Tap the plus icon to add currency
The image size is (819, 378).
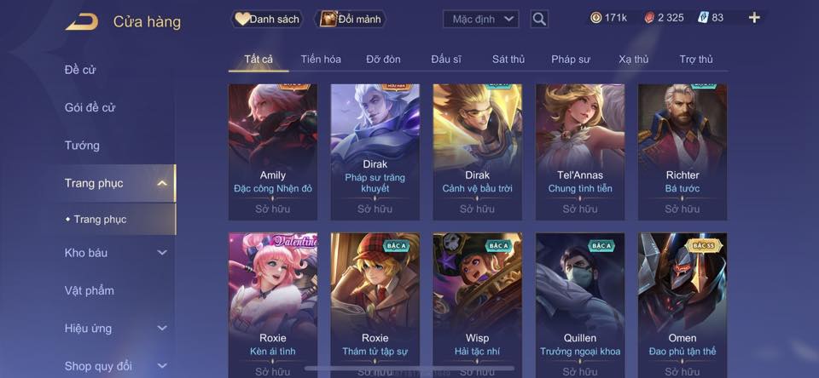click(753, 18)
